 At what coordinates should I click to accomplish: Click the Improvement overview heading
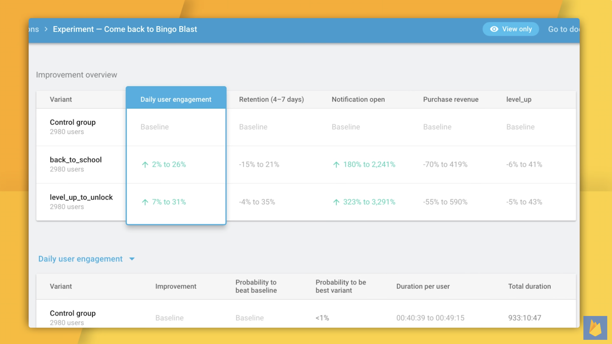pyautogui.click(x=77, y=75)
